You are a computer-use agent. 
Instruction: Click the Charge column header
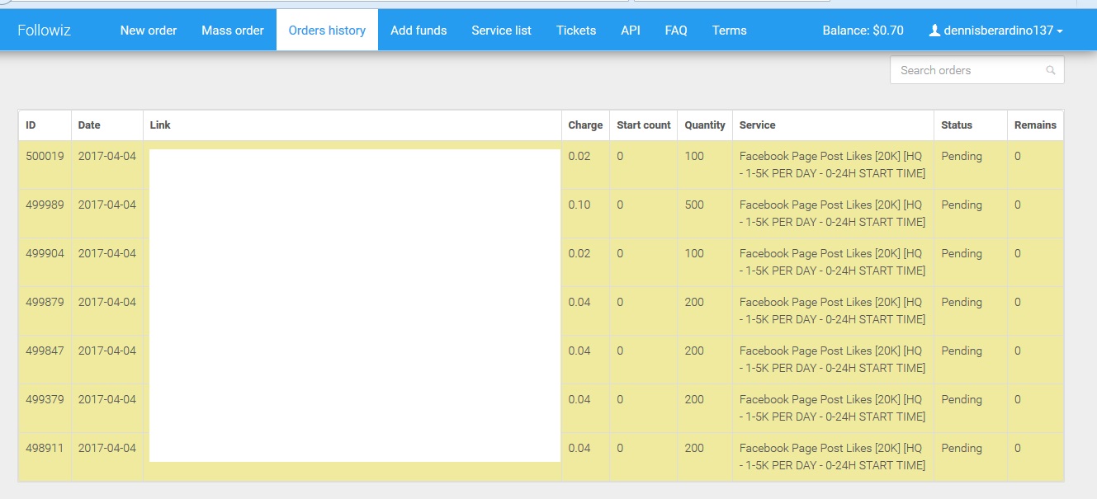pyautogui.click(x=585, y=125)
